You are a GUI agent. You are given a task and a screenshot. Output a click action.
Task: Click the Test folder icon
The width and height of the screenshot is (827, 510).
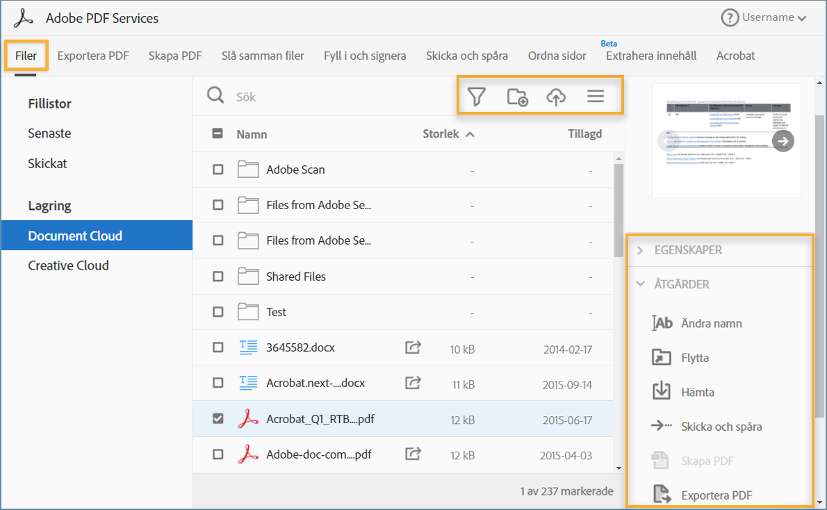click(247, 312)
